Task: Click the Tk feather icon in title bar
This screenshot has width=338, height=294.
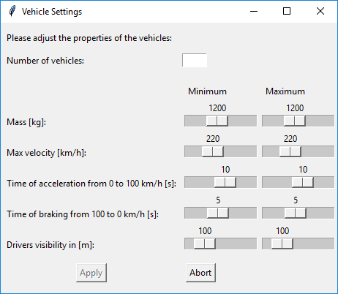Action: (x=12, y=11)
